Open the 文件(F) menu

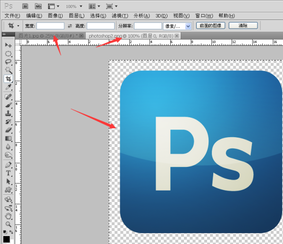click(x=12, y=16)
